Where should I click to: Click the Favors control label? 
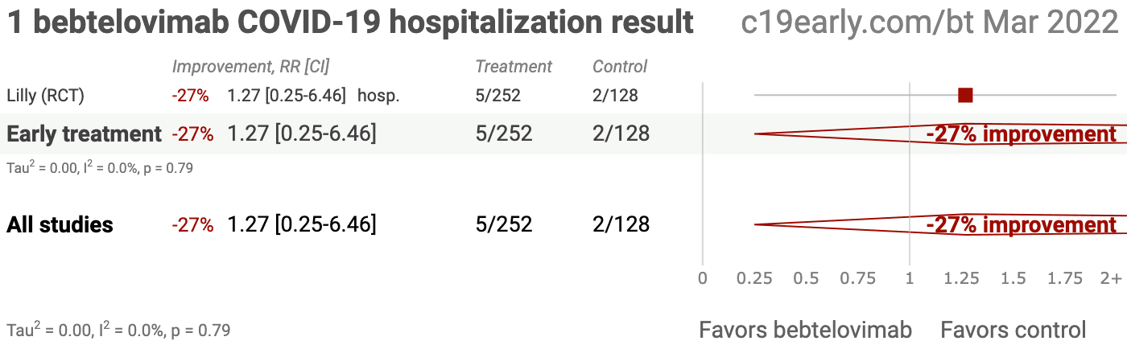(1013, 330)
